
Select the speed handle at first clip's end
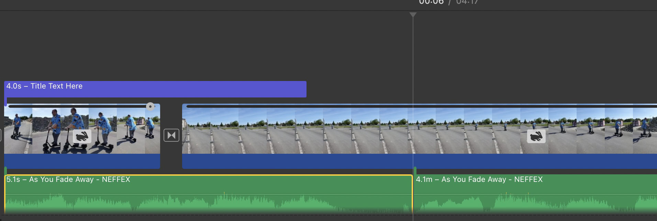[x=150, y=106]
